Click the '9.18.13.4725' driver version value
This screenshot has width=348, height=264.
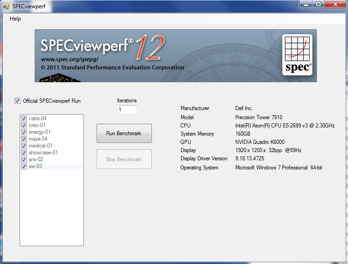(x=249, y=158)
